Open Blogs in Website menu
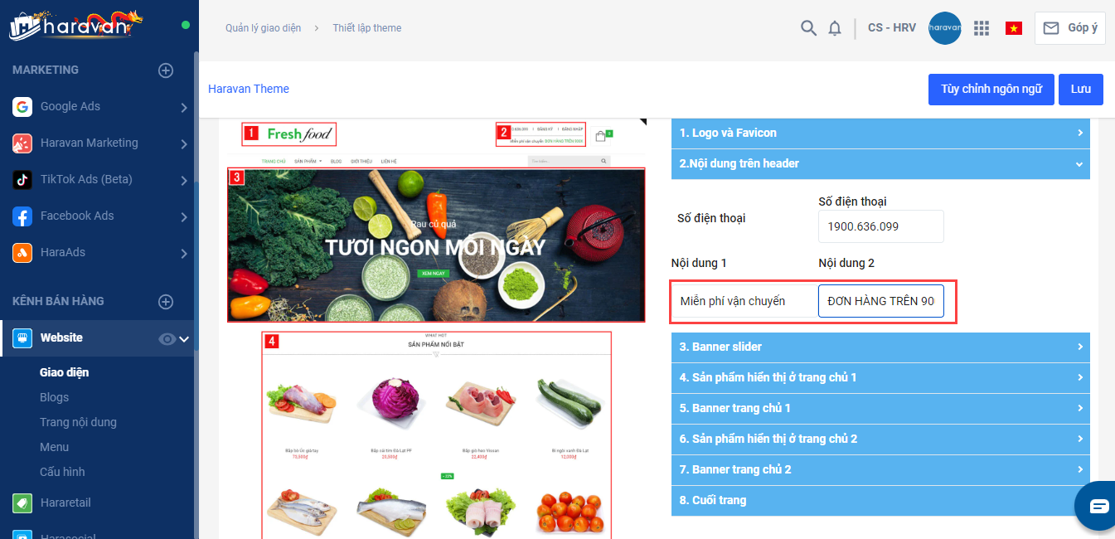 tap(55, 397)
